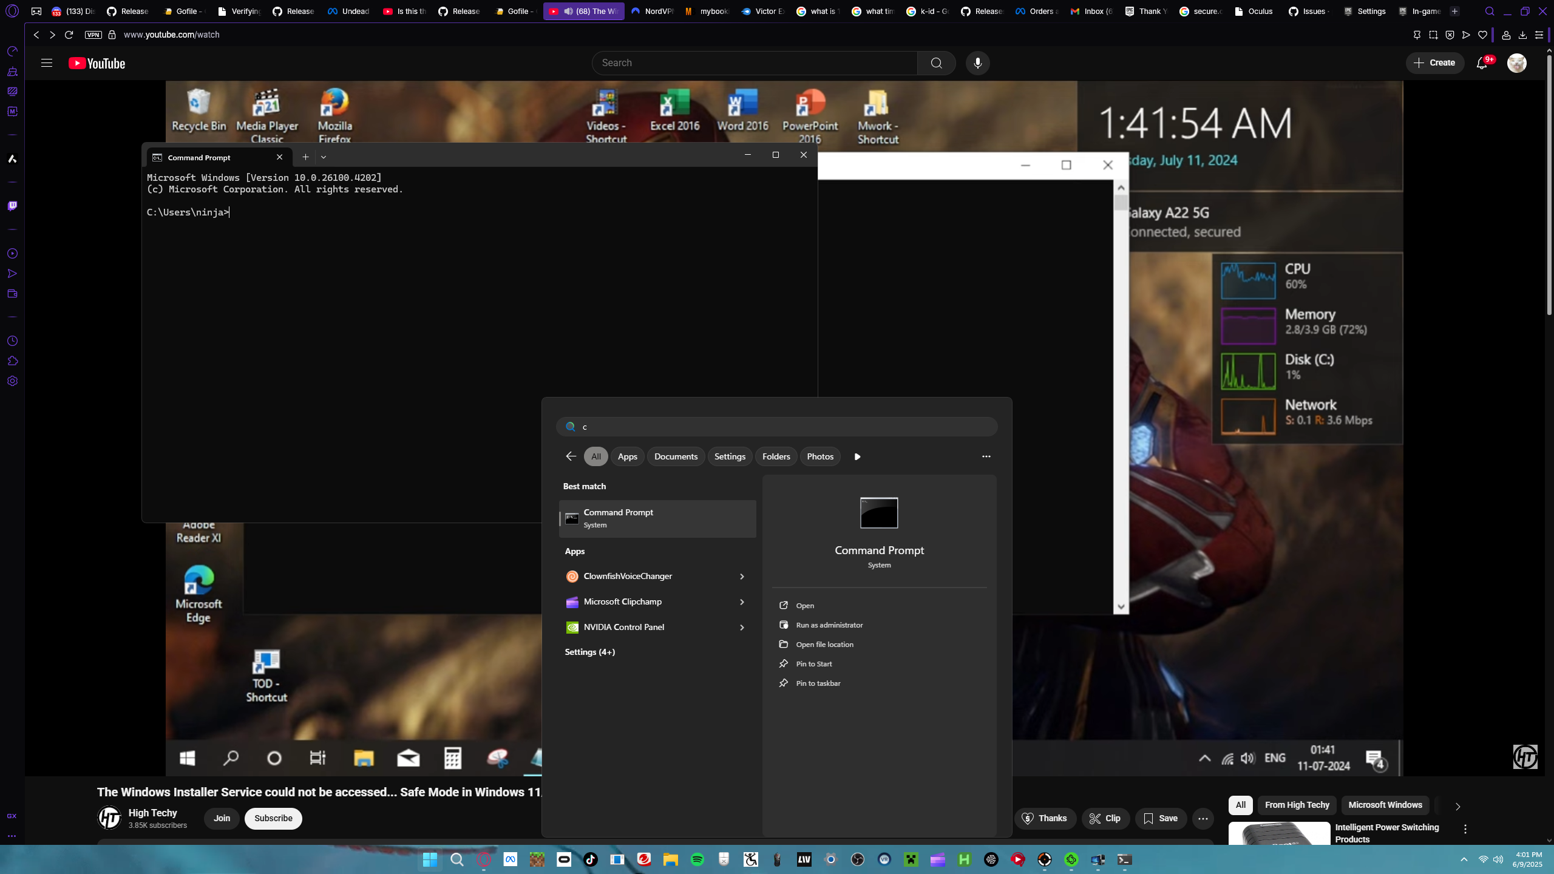Click the YouTube voice search microphone icon

(977, 63)
